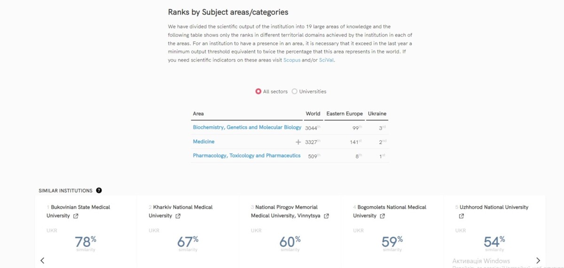Sort table by the Area column header
Screen dimensions: 564x268
pos(198,114)
